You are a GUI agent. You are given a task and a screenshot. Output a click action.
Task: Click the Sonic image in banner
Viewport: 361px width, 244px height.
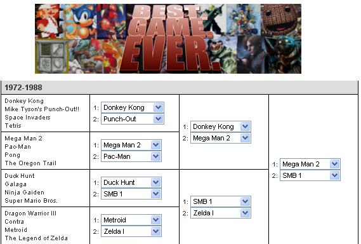click(x=81, y=21)
